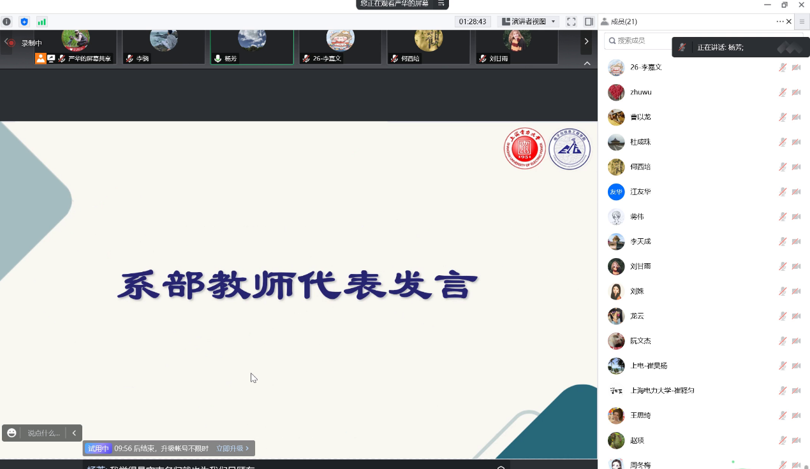810x469 pixels.
Task: Click 曾以龙's camera-off icon
Action: coord(797,117)
